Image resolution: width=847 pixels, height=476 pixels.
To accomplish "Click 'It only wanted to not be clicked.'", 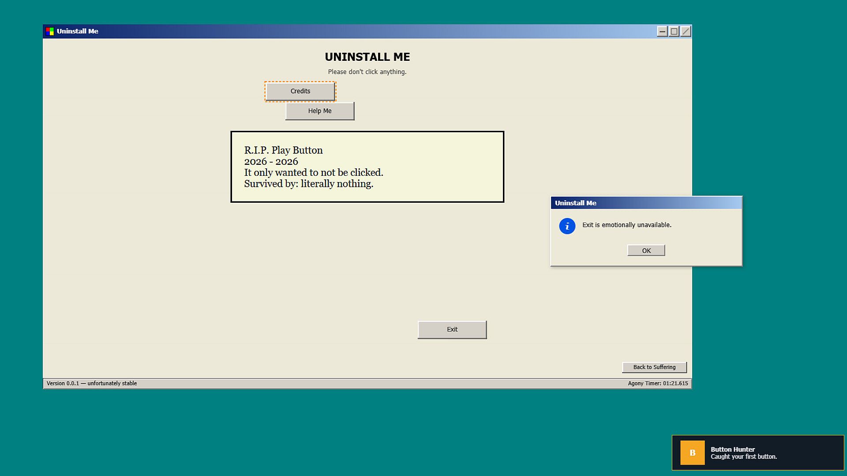I will pos(314,173).
